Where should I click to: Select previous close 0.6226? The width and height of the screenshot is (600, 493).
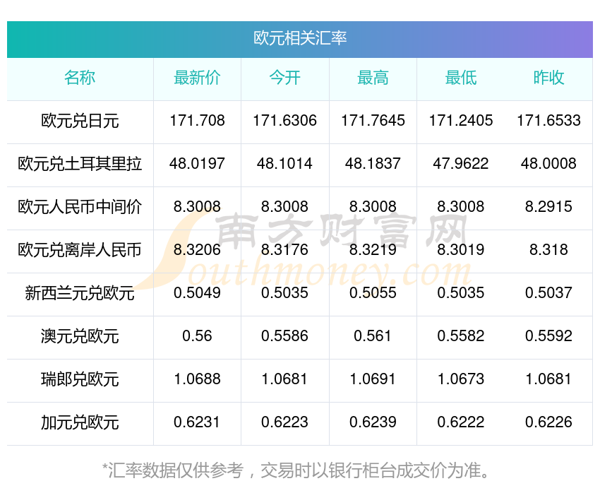[x=548, y=422]
